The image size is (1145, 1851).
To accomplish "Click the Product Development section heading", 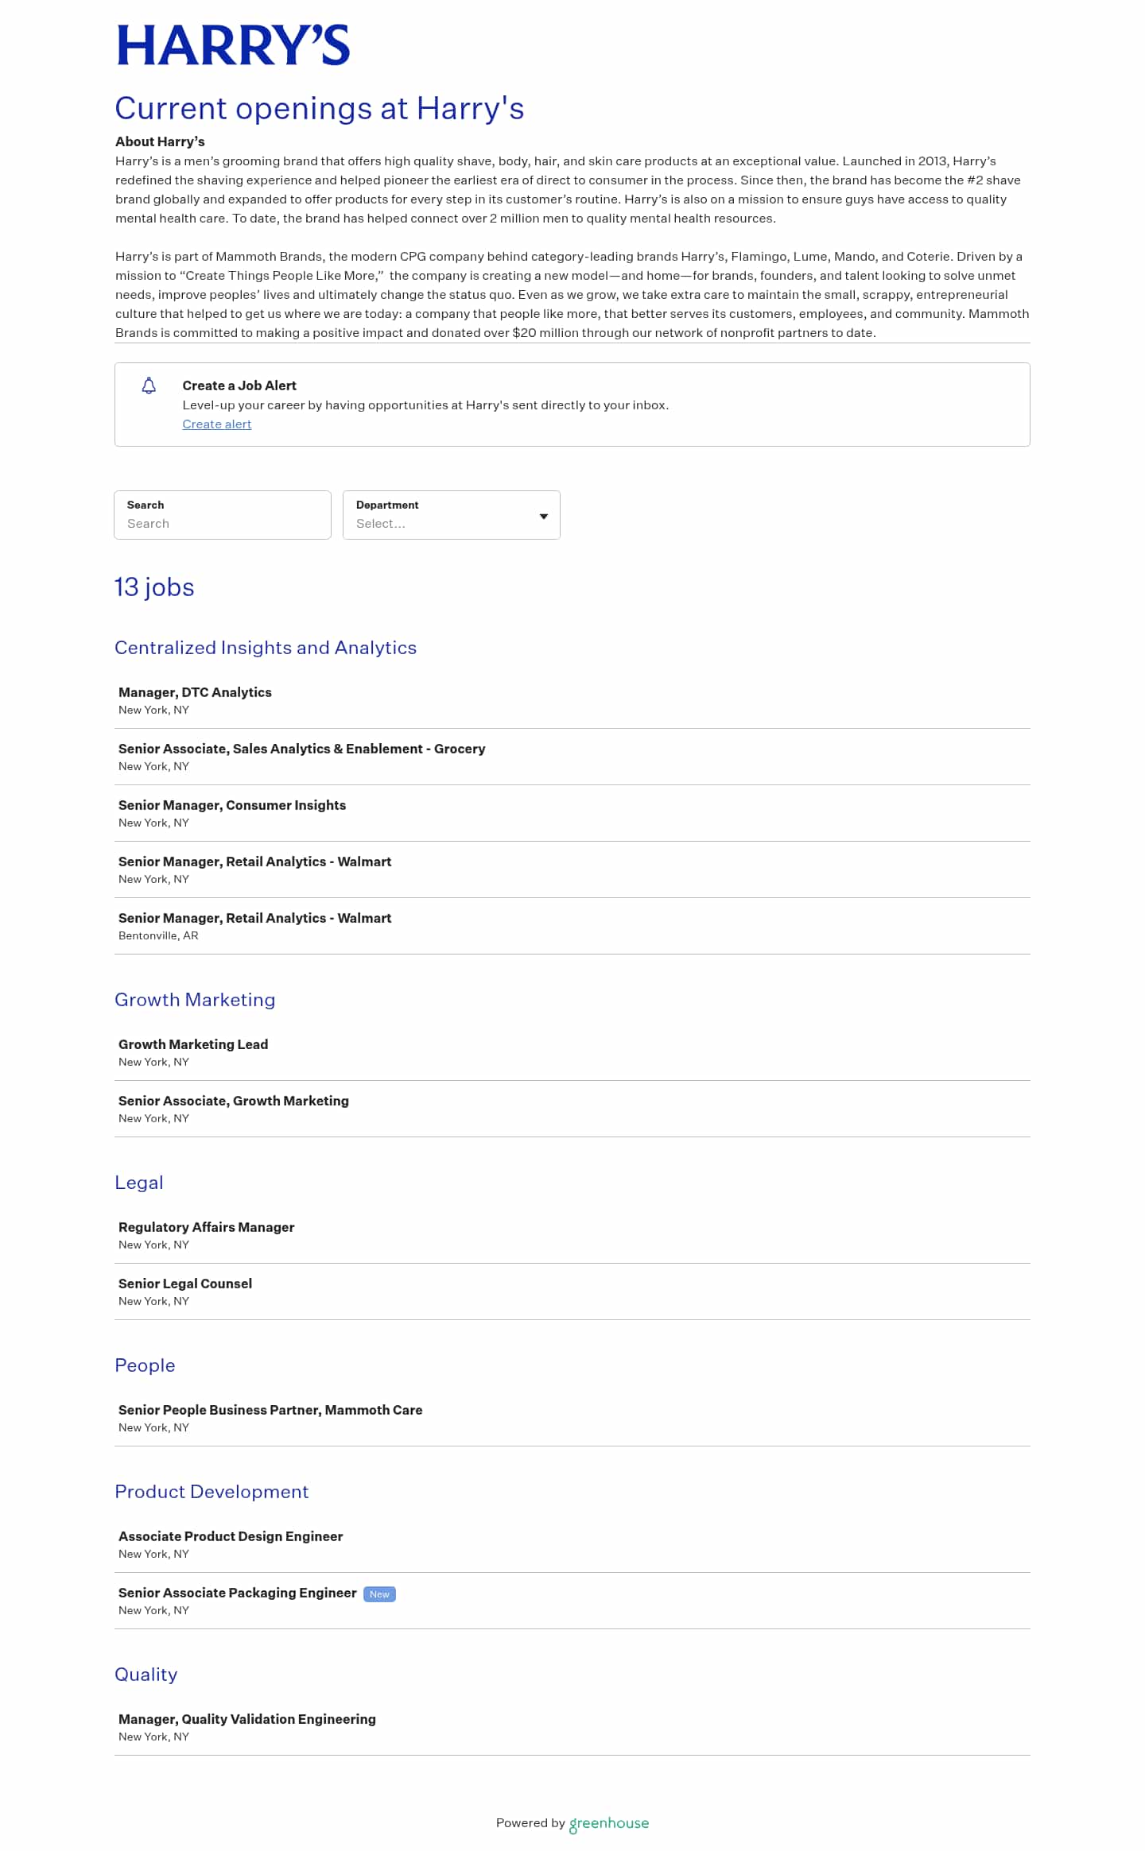I will coord(212,1492).
